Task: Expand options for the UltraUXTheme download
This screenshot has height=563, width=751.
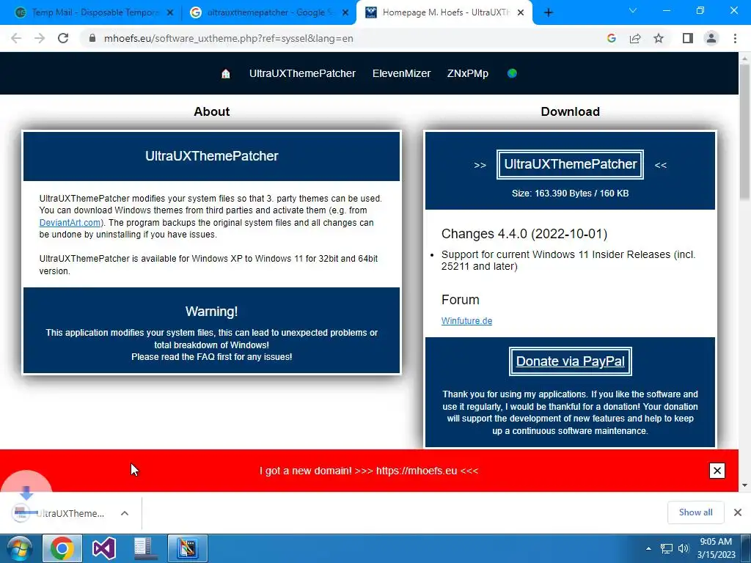Action: (x=125, y=513)
